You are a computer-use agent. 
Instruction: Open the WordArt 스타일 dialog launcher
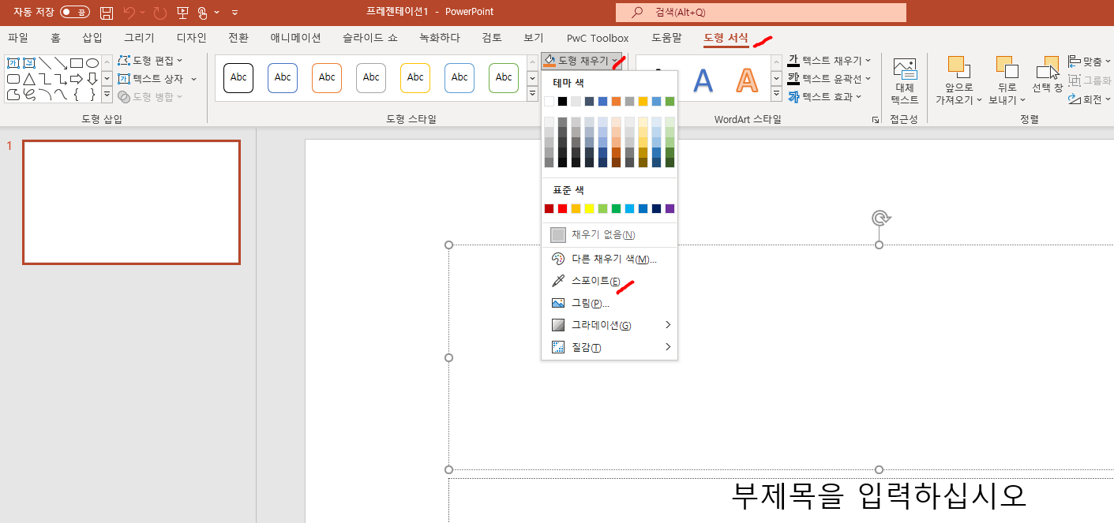875,120
